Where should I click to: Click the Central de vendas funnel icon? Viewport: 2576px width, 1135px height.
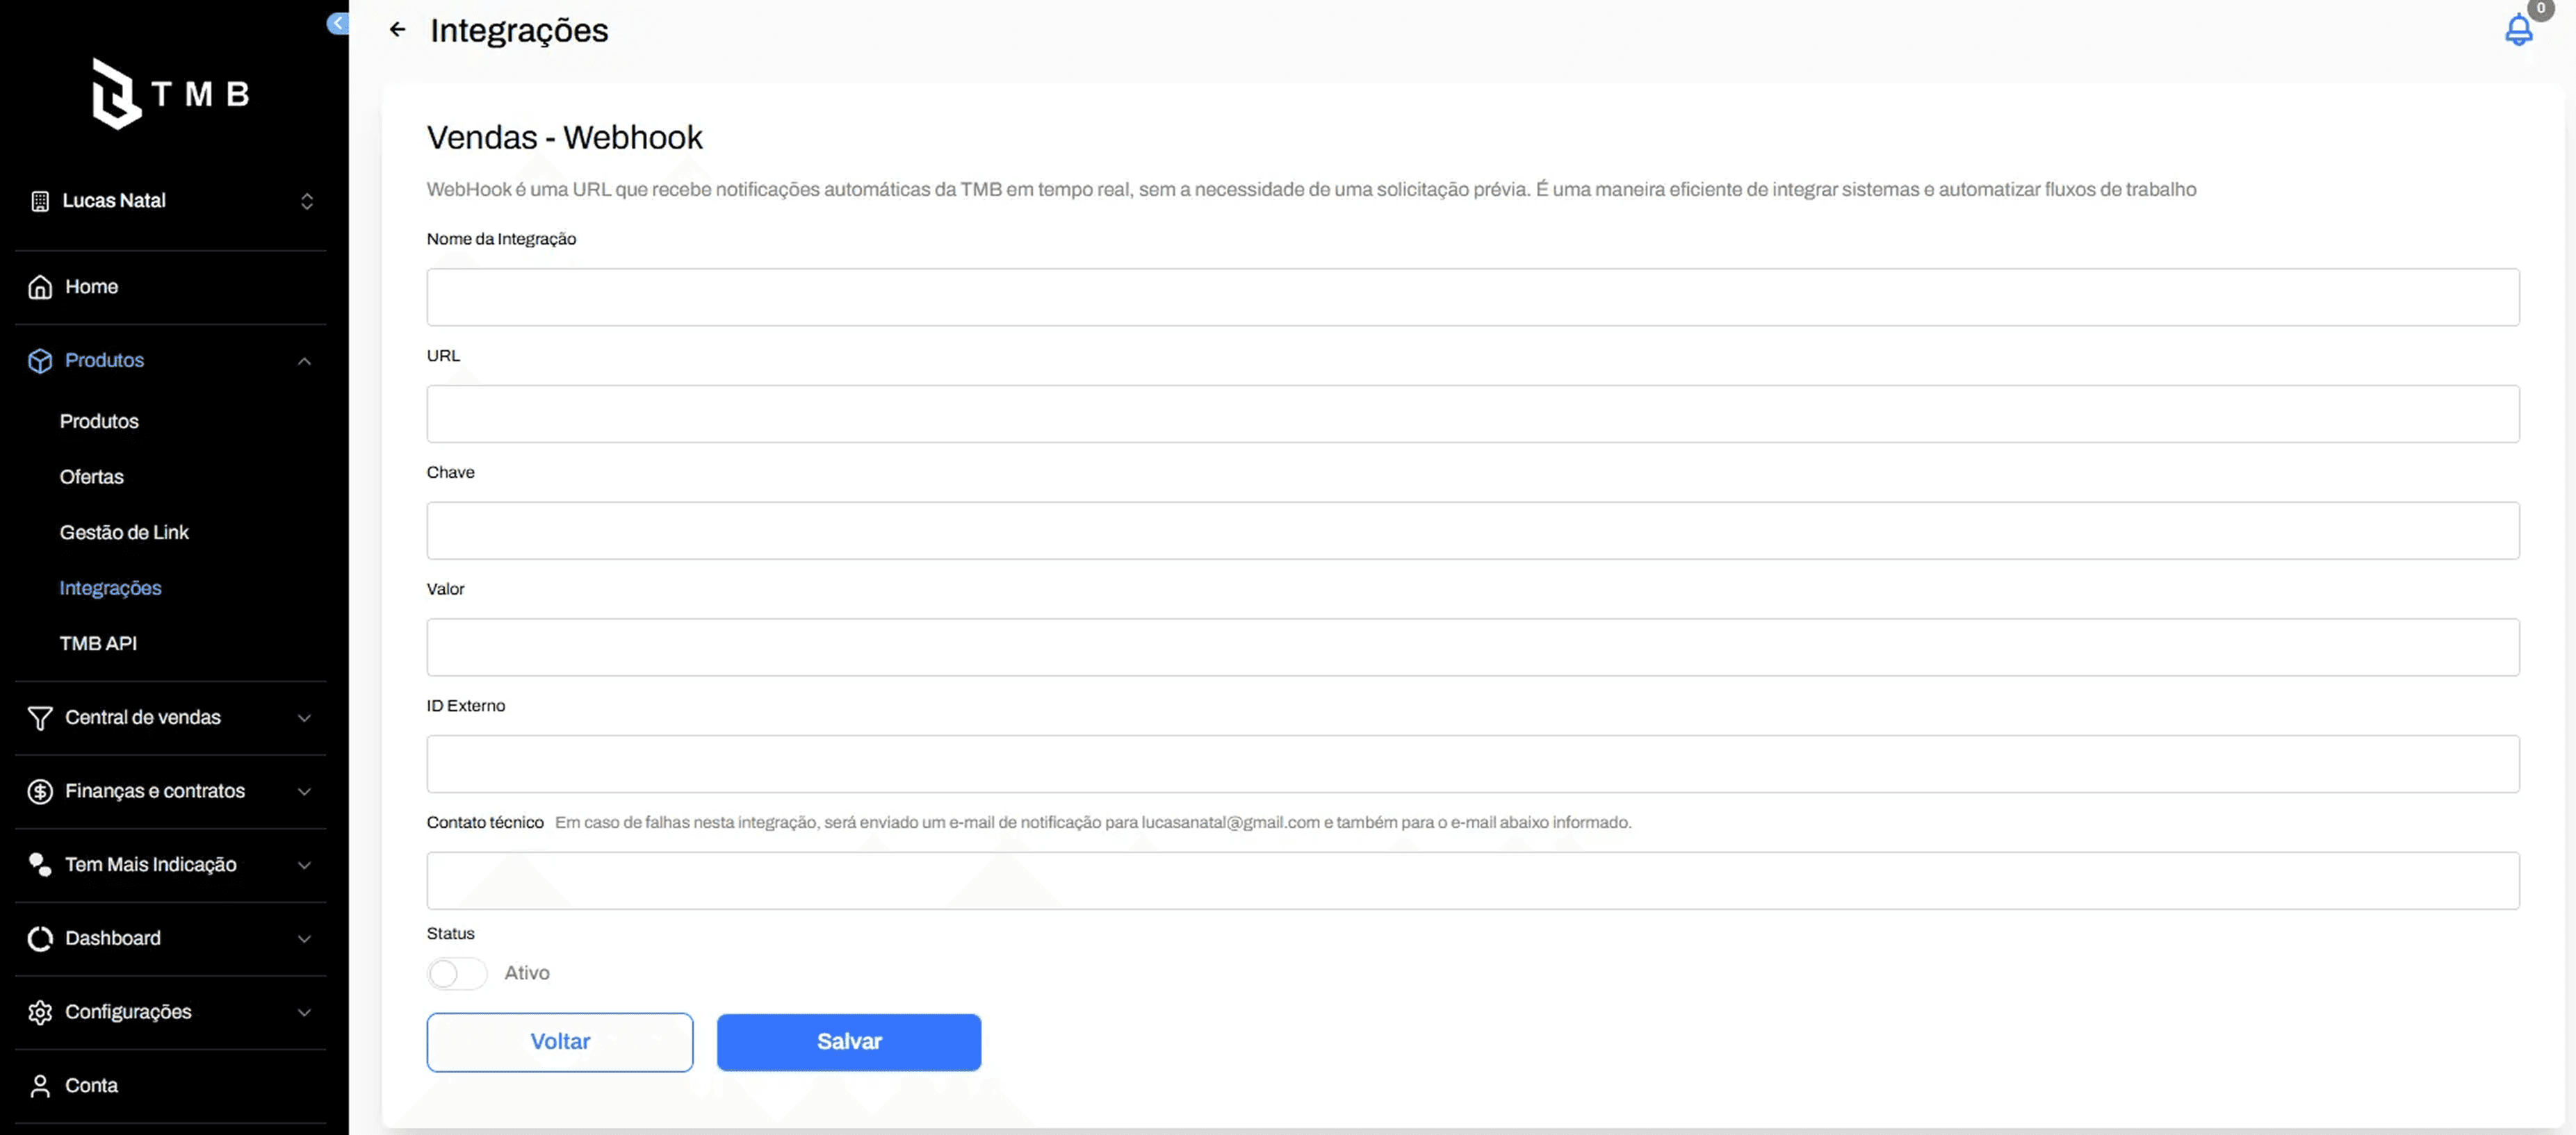[x=40, y=718]
